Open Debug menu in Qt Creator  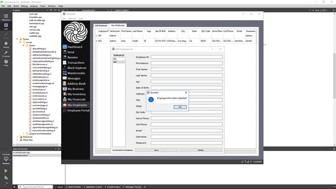24,6
